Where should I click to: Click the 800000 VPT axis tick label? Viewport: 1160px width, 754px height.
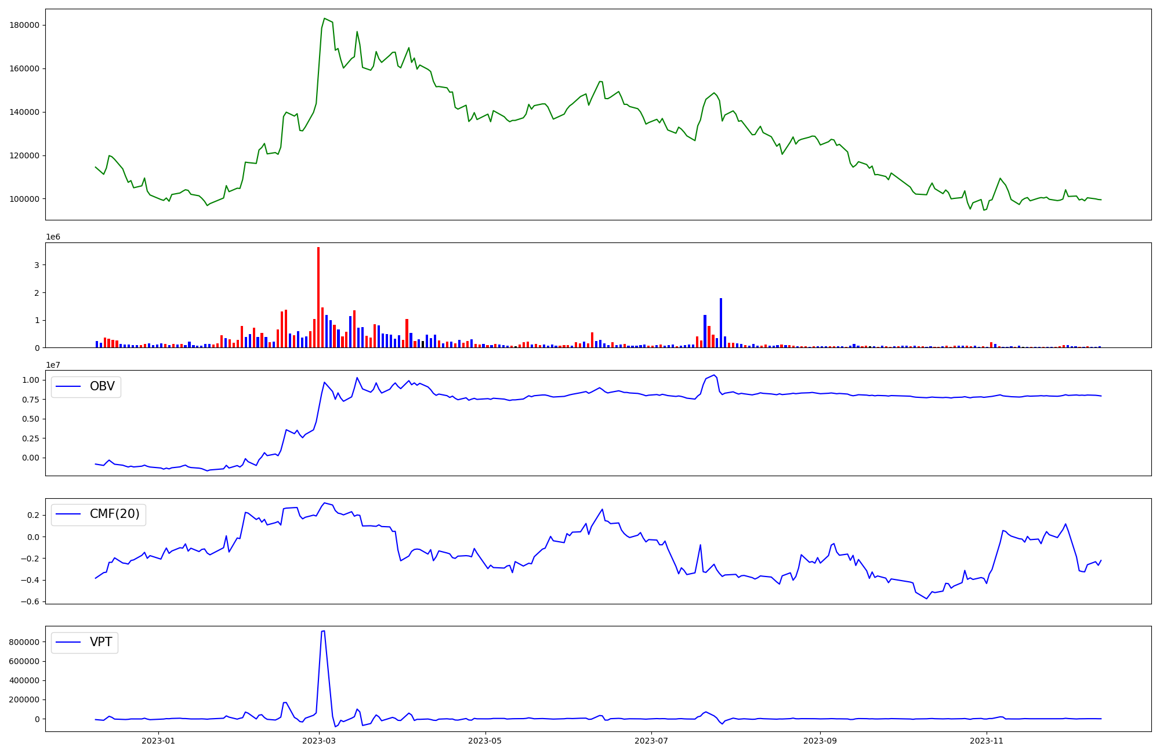point(24,642)
